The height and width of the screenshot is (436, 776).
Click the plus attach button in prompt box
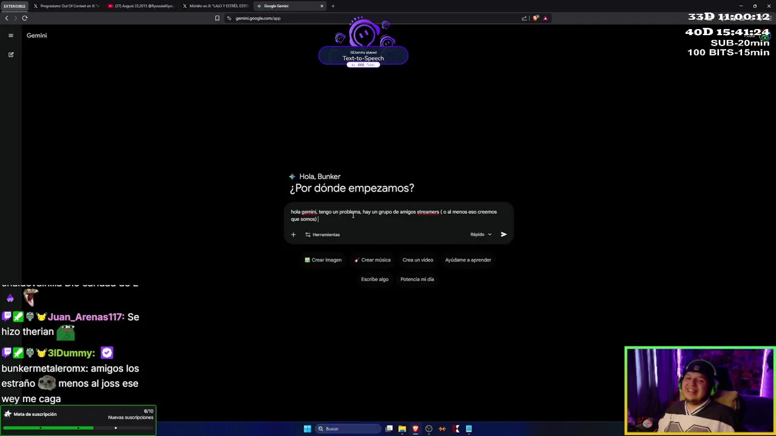tap(293, 234)
